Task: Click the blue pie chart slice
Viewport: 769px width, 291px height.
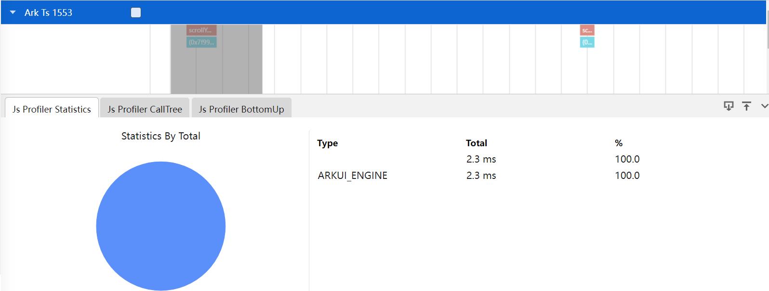Action: point(160,226)
